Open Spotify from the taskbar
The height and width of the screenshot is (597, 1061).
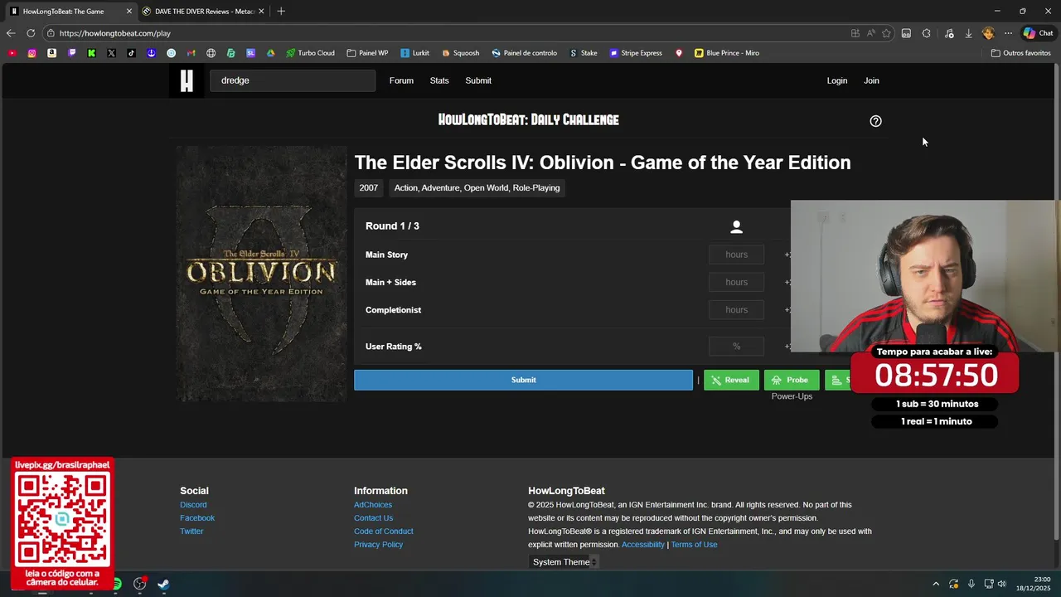coord(117,584)
